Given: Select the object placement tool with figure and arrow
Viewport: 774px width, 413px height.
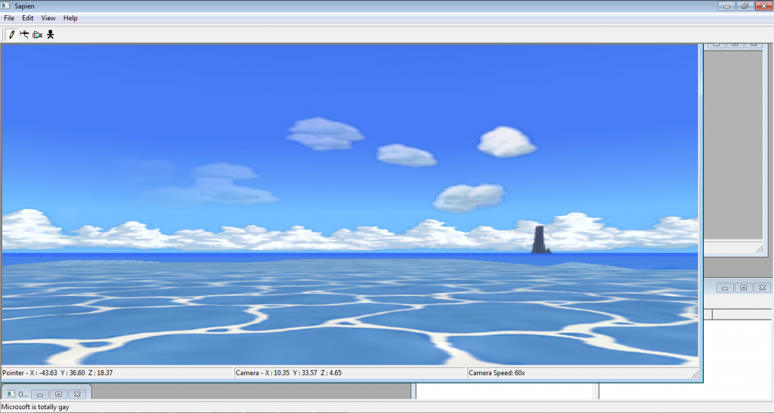Looking at the screenshot, I should (24, 35).
